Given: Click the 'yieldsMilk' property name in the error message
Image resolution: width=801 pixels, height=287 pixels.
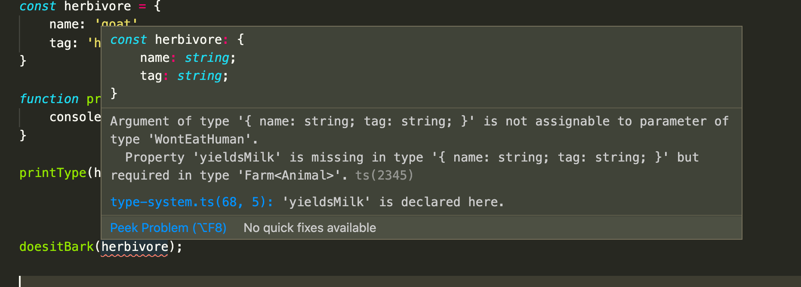Looking at the screenshot, I should coord(236,157).
